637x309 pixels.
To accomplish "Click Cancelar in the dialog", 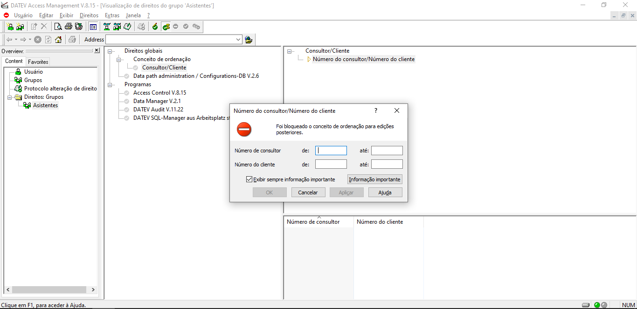I will (308, 192).
